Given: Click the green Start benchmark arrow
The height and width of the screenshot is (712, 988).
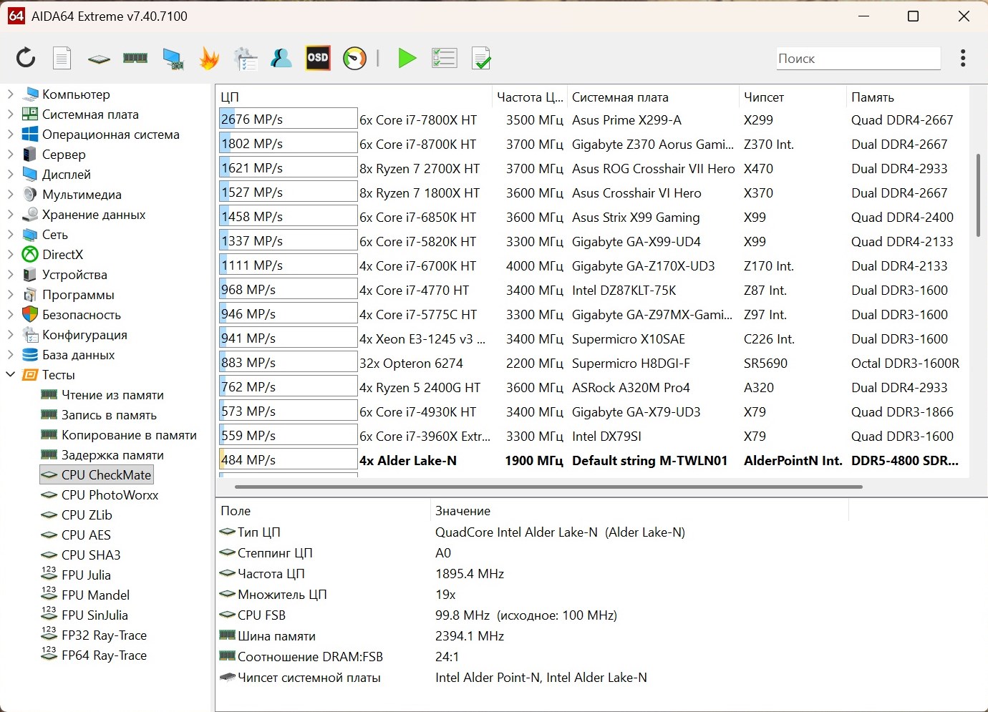Looking at the screenshot, I should [x=407, y=58].
